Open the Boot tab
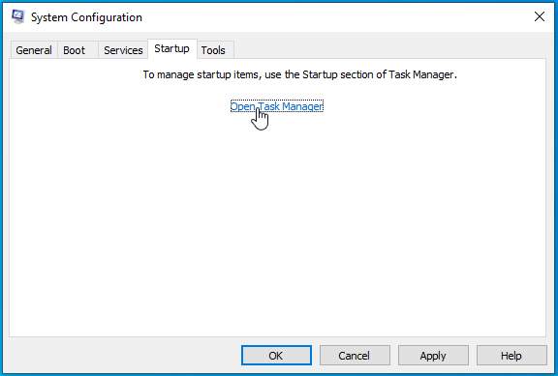The width and height of the screenshot is (558, 376). tap(74, 50)
